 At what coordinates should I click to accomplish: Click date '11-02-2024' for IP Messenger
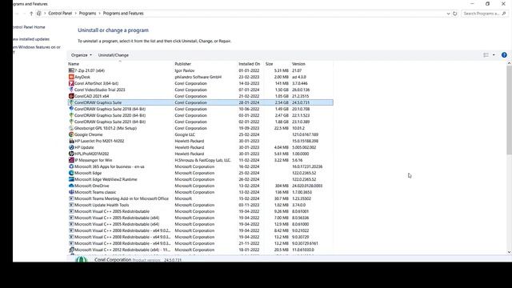(x=249, y=160)
